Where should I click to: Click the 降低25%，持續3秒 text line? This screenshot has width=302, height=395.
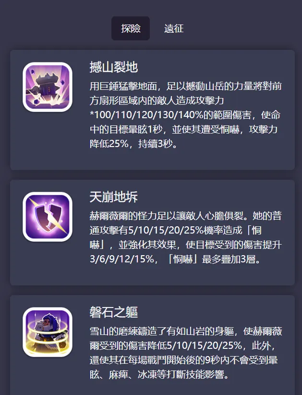(x=133, y=144)
